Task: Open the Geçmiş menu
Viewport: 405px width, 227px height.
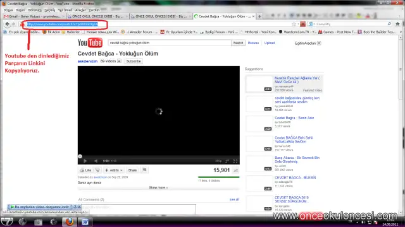Action: (x=49, y=10)
